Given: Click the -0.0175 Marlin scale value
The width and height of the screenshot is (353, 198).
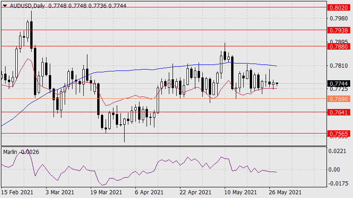Looking at the screenshot, I should click(x=339, y=184).
